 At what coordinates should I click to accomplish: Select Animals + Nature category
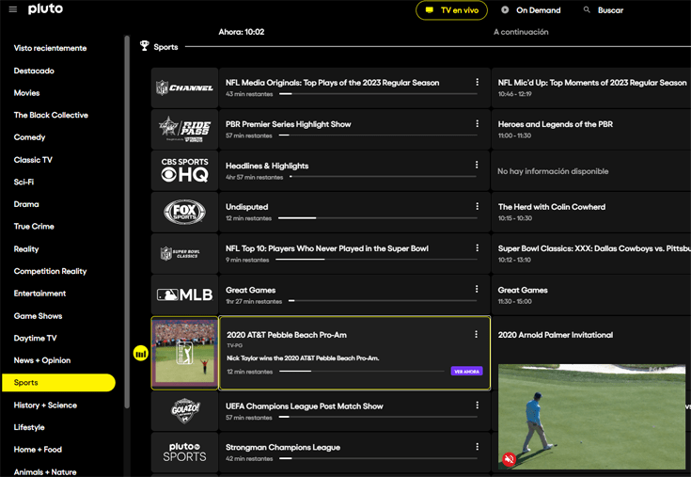coord(45,471)
